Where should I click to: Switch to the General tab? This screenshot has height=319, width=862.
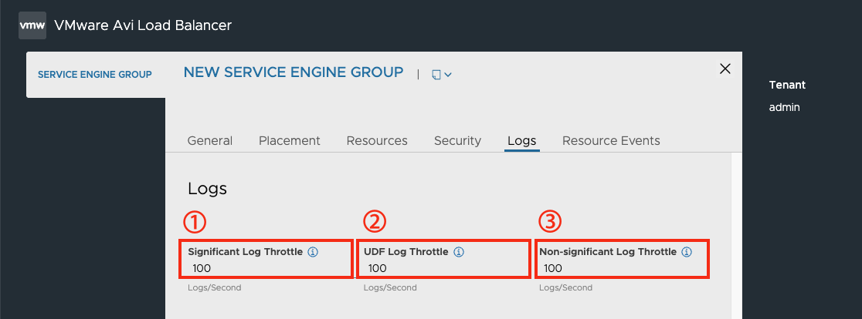click(210, 141)
